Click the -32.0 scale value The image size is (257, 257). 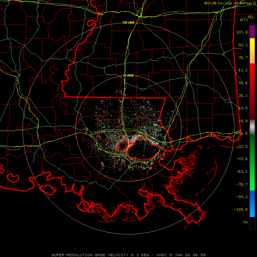click(242, 146)
